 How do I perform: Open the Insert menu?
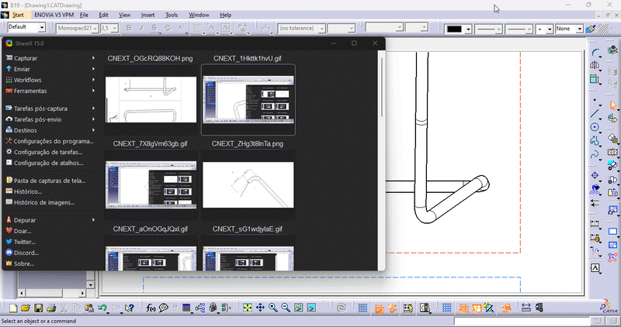coord(147,15)
